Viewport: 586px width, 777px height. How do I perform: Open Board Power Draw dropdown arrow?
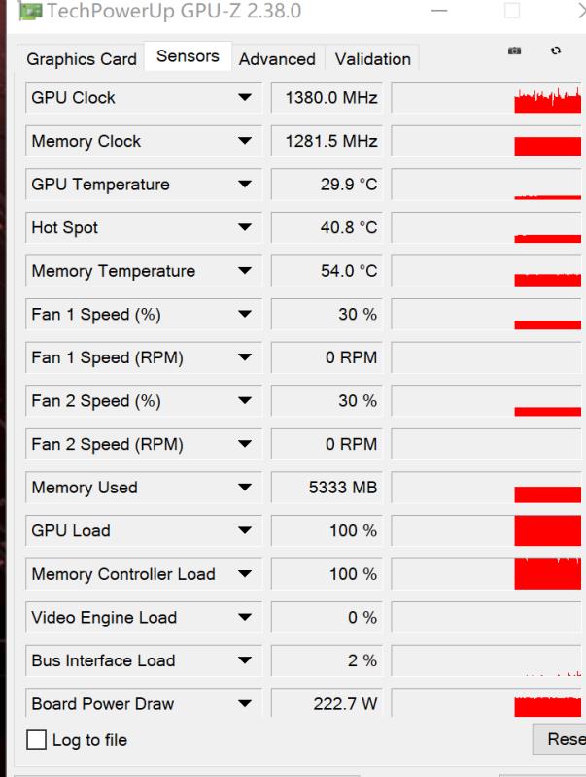[245, 704]
